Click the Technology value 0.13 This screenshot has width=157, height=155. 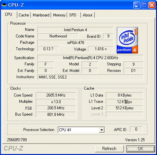pyautogui.click(x=48, y=49)
